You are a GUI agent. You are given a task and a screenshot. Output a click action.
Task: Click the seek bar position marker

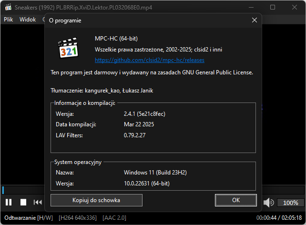3,190
